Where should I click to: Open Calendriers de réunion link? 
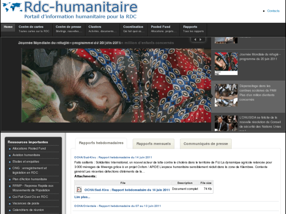point(28,210)
